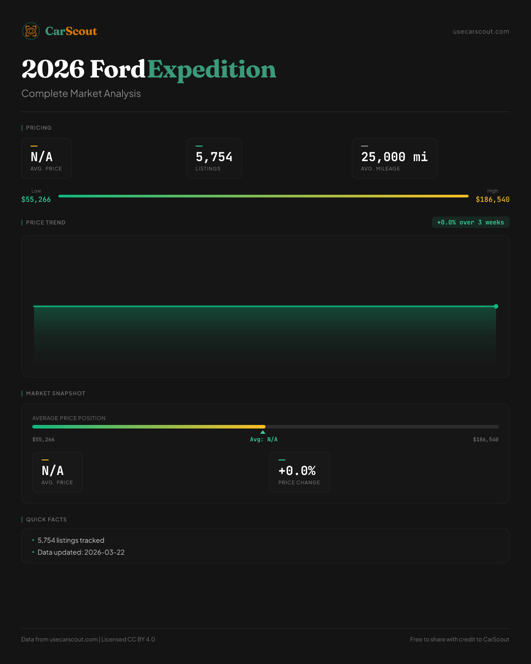
Task: Click the average price position progress bar
Action: [x=265, y=427]
